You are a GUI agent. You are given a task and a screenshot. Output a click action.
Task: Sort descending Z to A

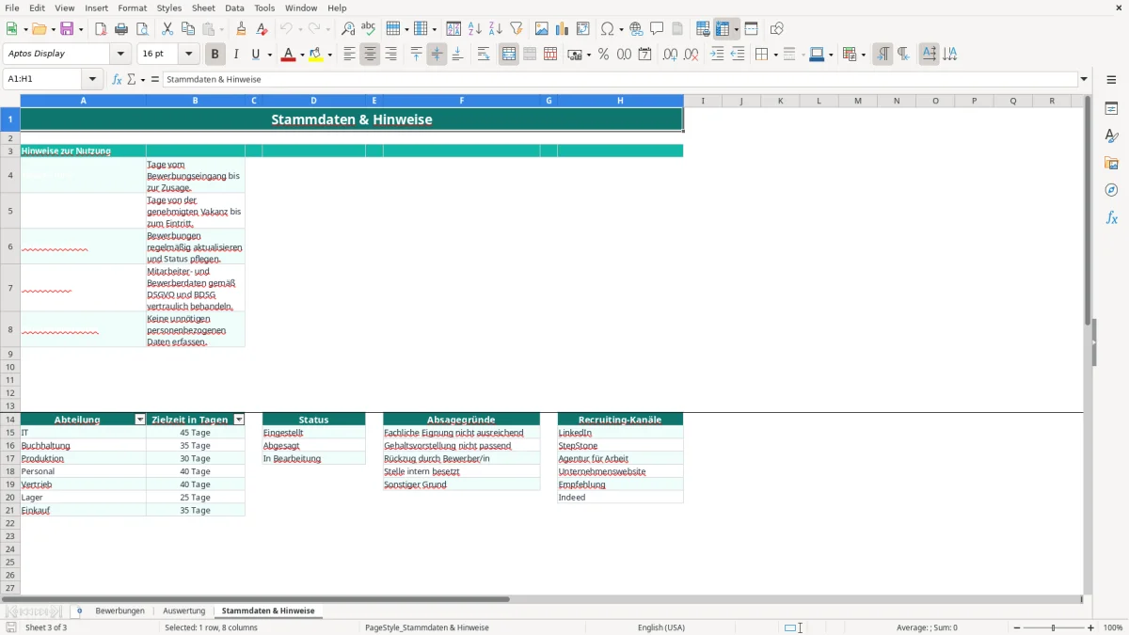(x=496, y=29)
